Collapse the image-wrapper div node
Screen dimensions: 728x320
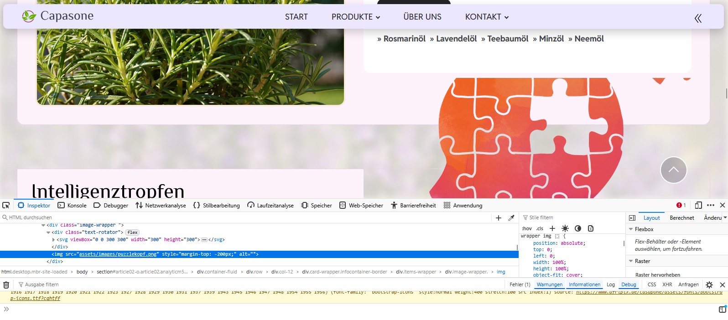[43, 225]
